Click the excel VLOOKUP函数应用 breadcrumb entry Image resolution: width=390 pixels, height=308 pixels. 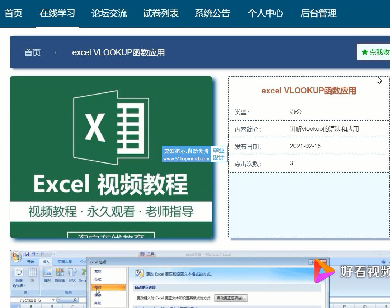118,52
